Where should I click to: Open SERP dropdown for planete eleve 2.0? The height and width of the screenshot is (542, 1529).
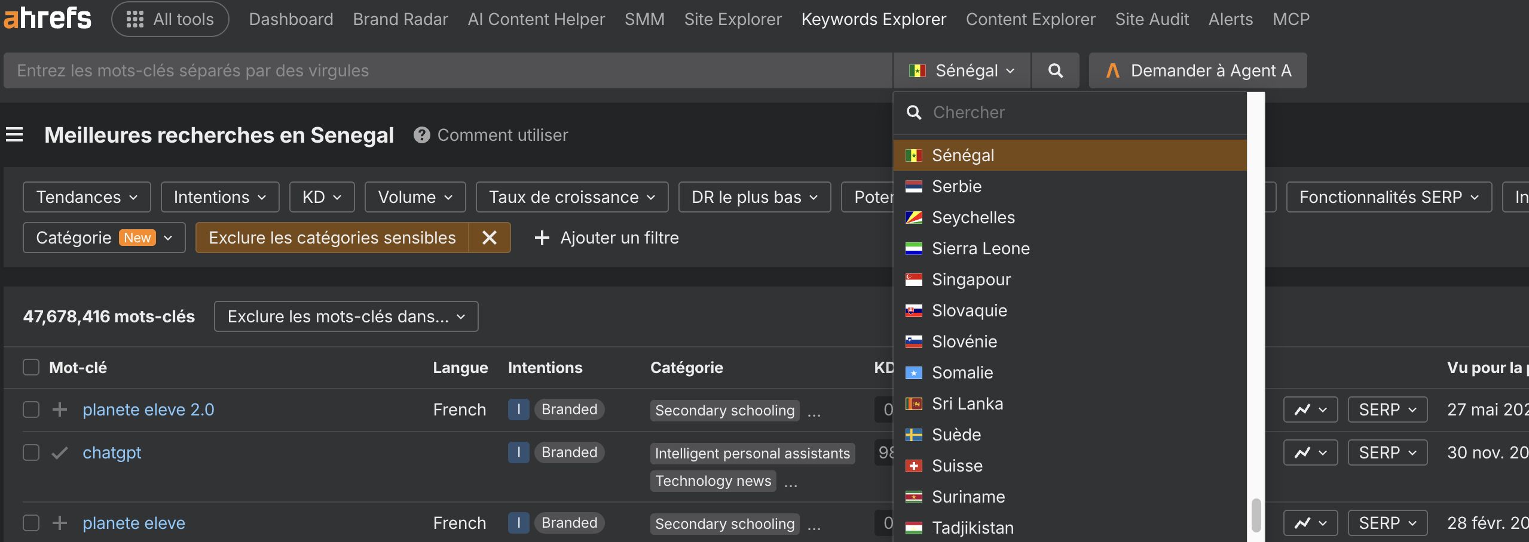[1387, 409]
